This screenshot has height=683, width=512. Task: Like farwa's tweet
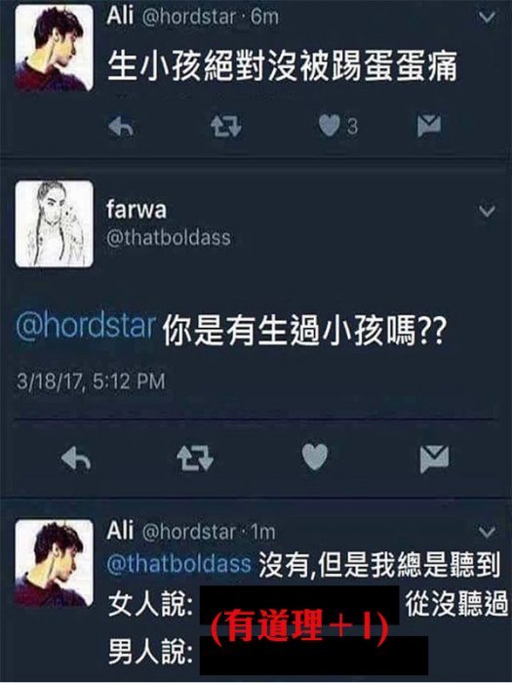(x=315, y=457)
